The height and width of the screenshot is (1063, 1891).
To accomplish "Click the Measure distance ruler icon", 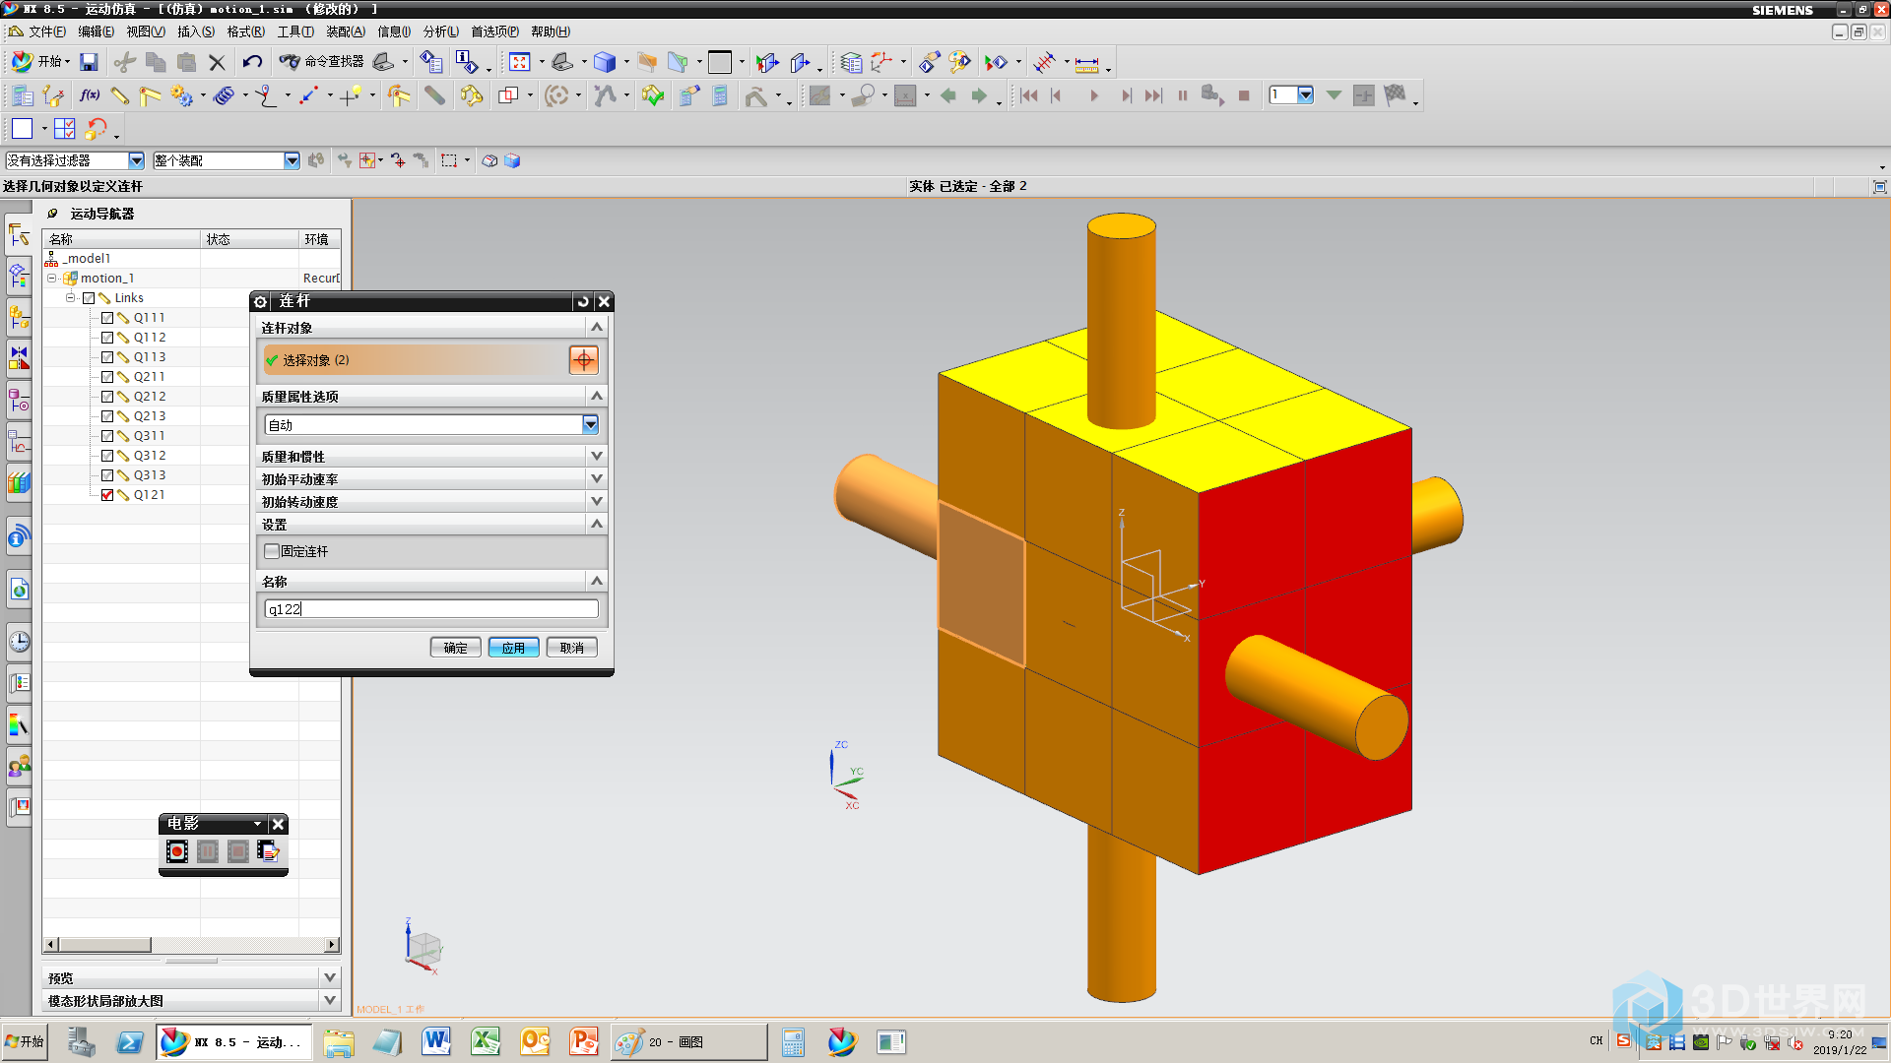I will [x=1087, y=64].
